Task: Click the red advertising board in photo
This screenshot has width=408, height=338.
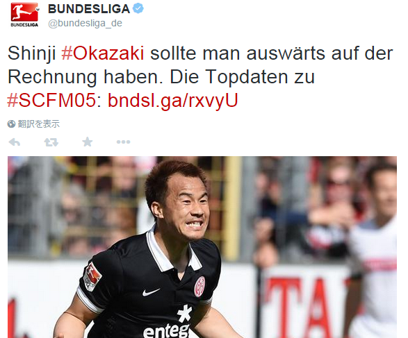Action: 307,307
